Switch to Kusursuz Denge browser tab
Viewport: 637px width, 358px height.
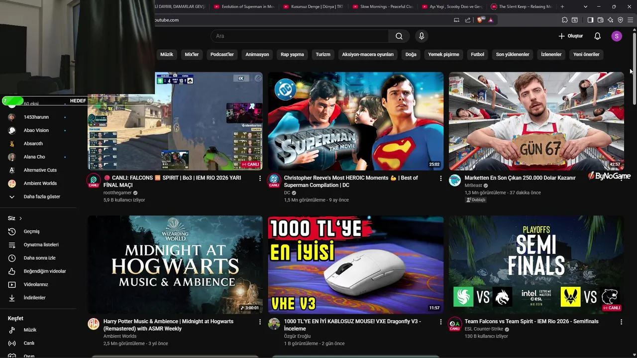313,6
